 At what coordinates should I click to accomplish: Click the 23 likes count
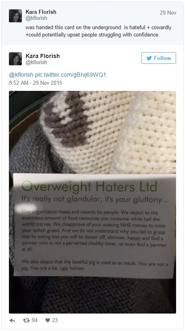click(55, 320)
